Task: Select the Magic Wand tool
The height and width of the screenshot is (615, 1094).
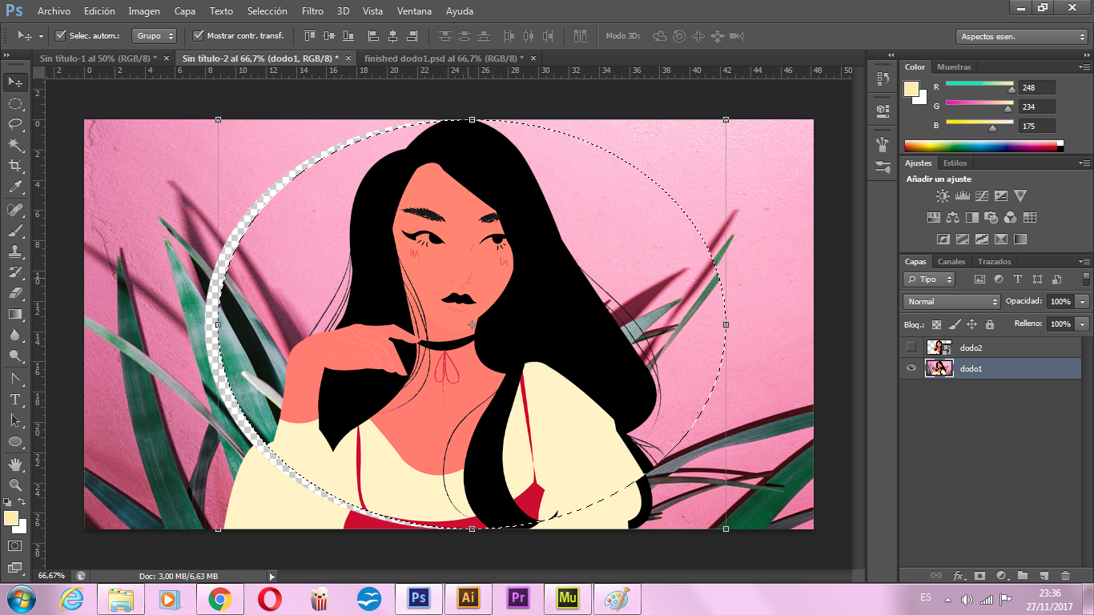Action: pos(14,145)
